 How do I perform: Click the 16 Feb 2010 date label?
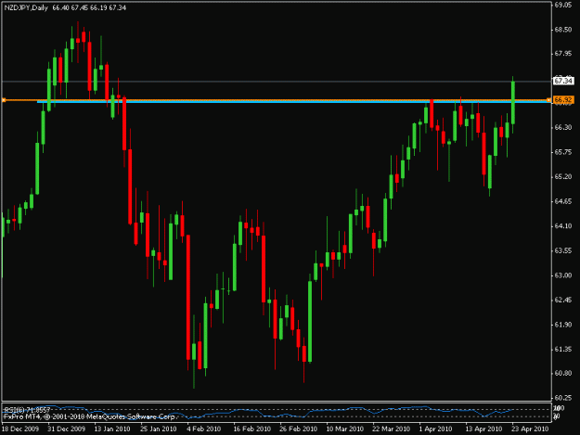pos(251,429)
